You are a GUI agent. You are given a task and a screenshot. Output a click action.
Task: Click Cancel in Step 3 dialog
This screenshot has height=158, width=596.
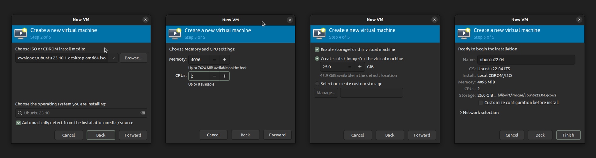tap(213, 135)
